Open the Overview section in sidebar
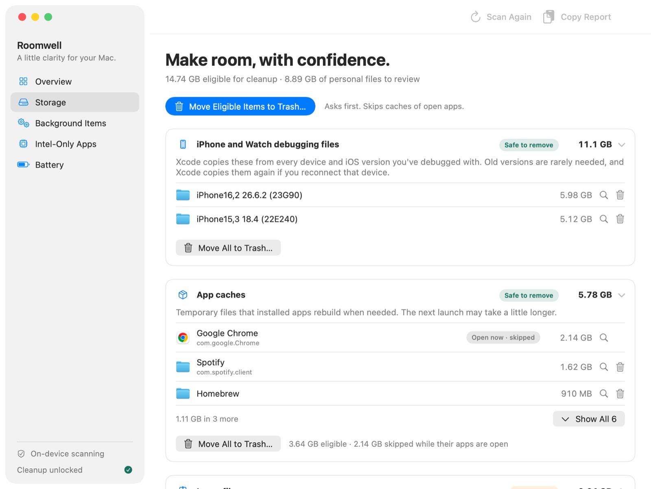This screenshot has width=651, height=489. [75, 82]
